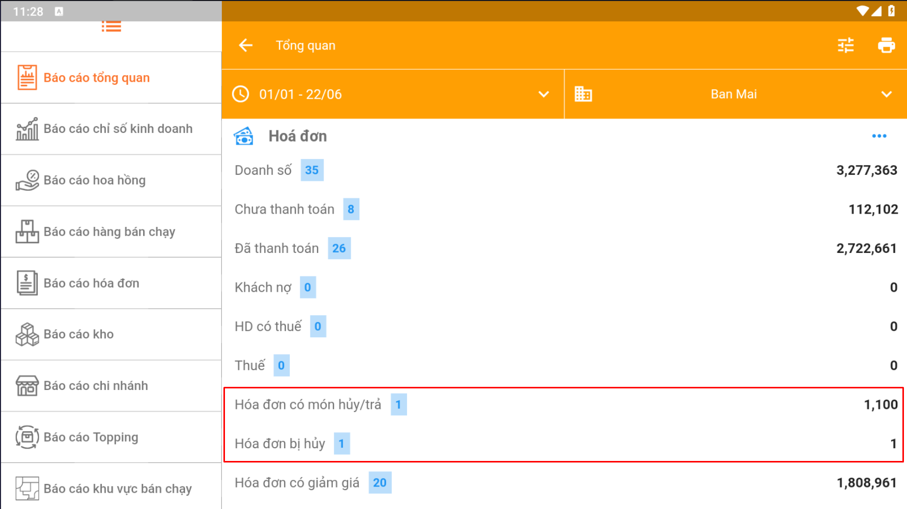Click the printer icon

[x=886, y=45]
